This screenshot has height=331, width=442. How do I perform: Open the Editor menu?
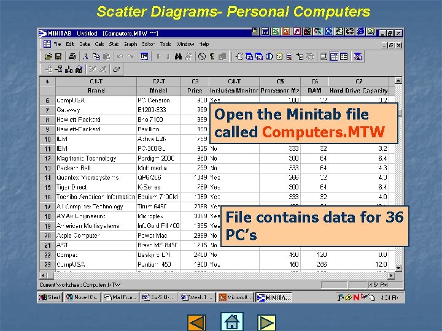click(x=149, y=44)
